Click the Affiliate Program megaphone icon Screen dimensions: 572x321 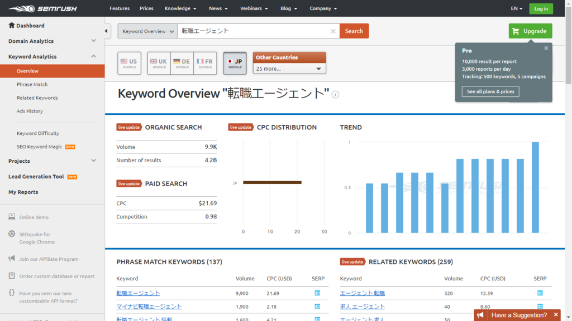[x=12, y=259]
